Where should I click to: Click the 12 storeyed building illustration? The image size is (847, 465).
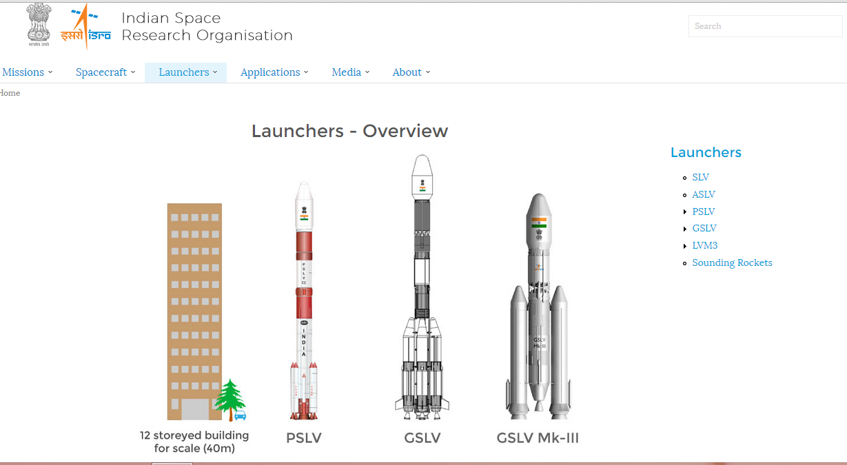click(194, 311)
